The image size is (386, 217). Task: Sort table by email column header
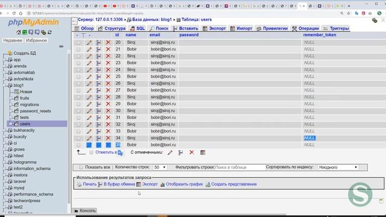point(154,35)
